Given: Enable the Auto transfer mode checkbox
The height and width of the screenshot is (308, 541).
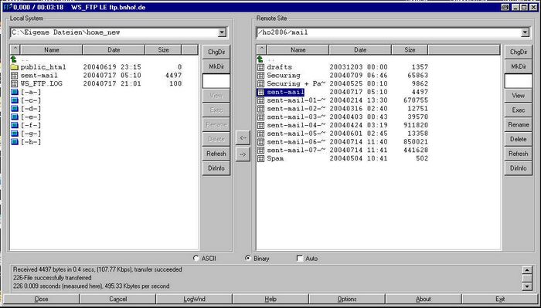Looking at the screenshot, I should coord(300,258).
